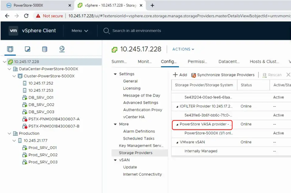Switch to the Datacenters tab

(x=229, y=61)
